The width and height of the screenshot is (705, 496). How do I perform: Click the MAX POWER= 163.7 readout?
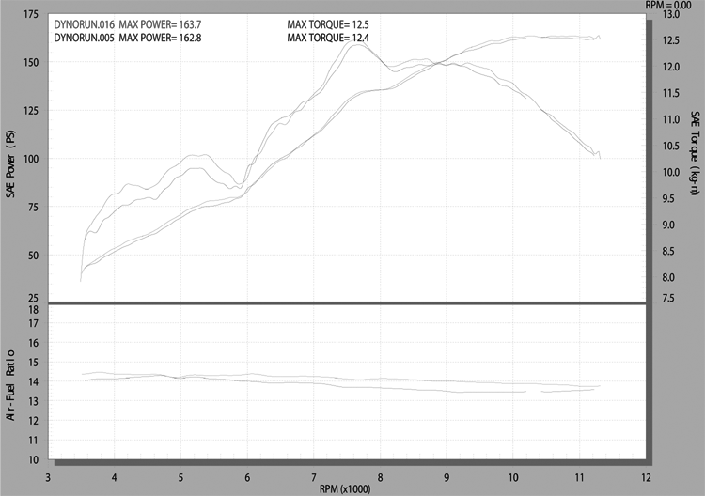click(160, 24)
